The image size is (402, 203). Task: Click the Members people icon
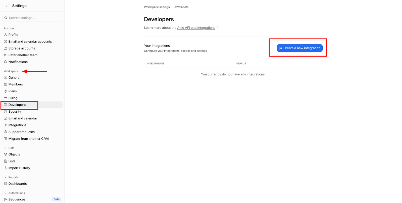click(5, 84)
